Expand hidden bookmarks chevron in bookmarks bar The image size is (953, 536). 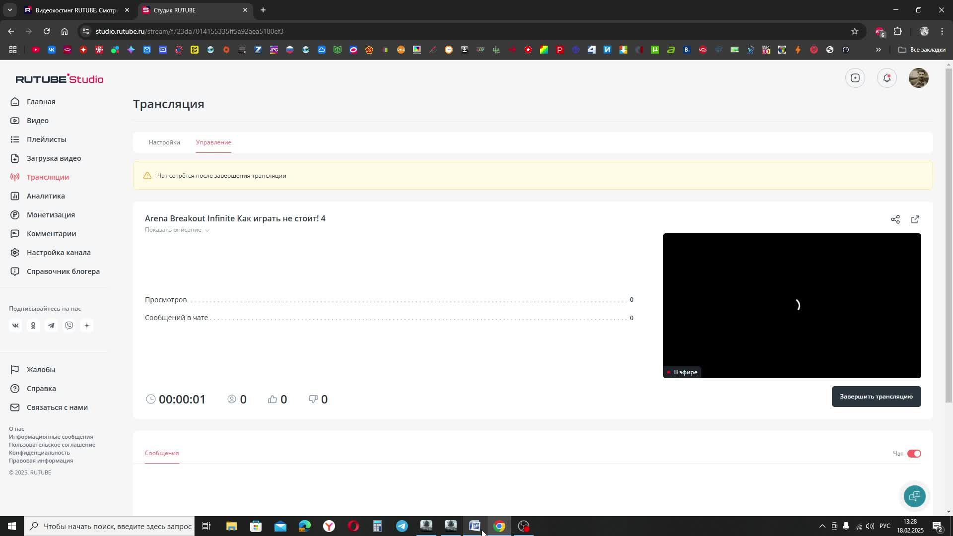pos(878,50)
